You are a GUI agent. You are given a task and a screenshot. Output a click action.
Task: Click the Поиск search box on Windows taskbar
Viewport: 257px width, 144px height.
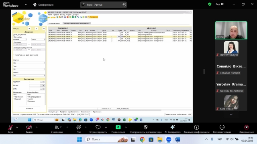point(106,140)
